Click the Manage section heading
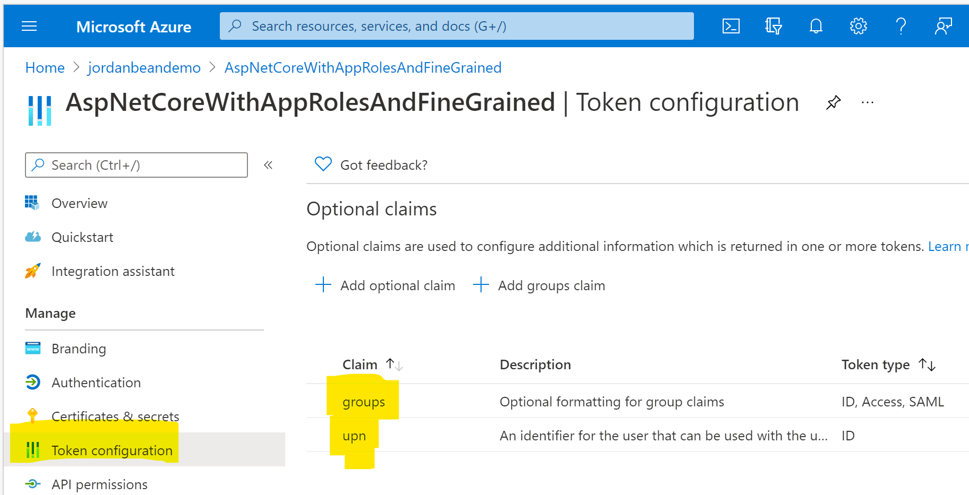 pyautogui.click(x=50, y=313)
